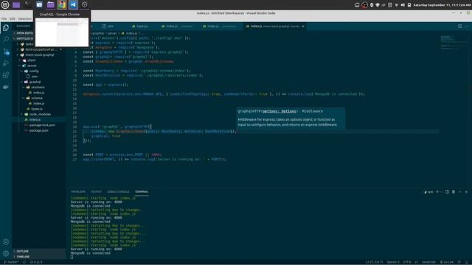Screen dimensions: 472x265
Task: Switch to the OUTPUT panel tab
Action: pos(97,191)
